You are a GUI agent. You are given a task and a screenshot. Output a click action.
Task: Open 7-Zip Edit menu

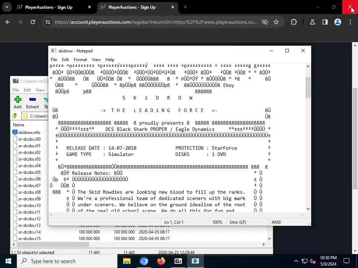tap(27, 90)
